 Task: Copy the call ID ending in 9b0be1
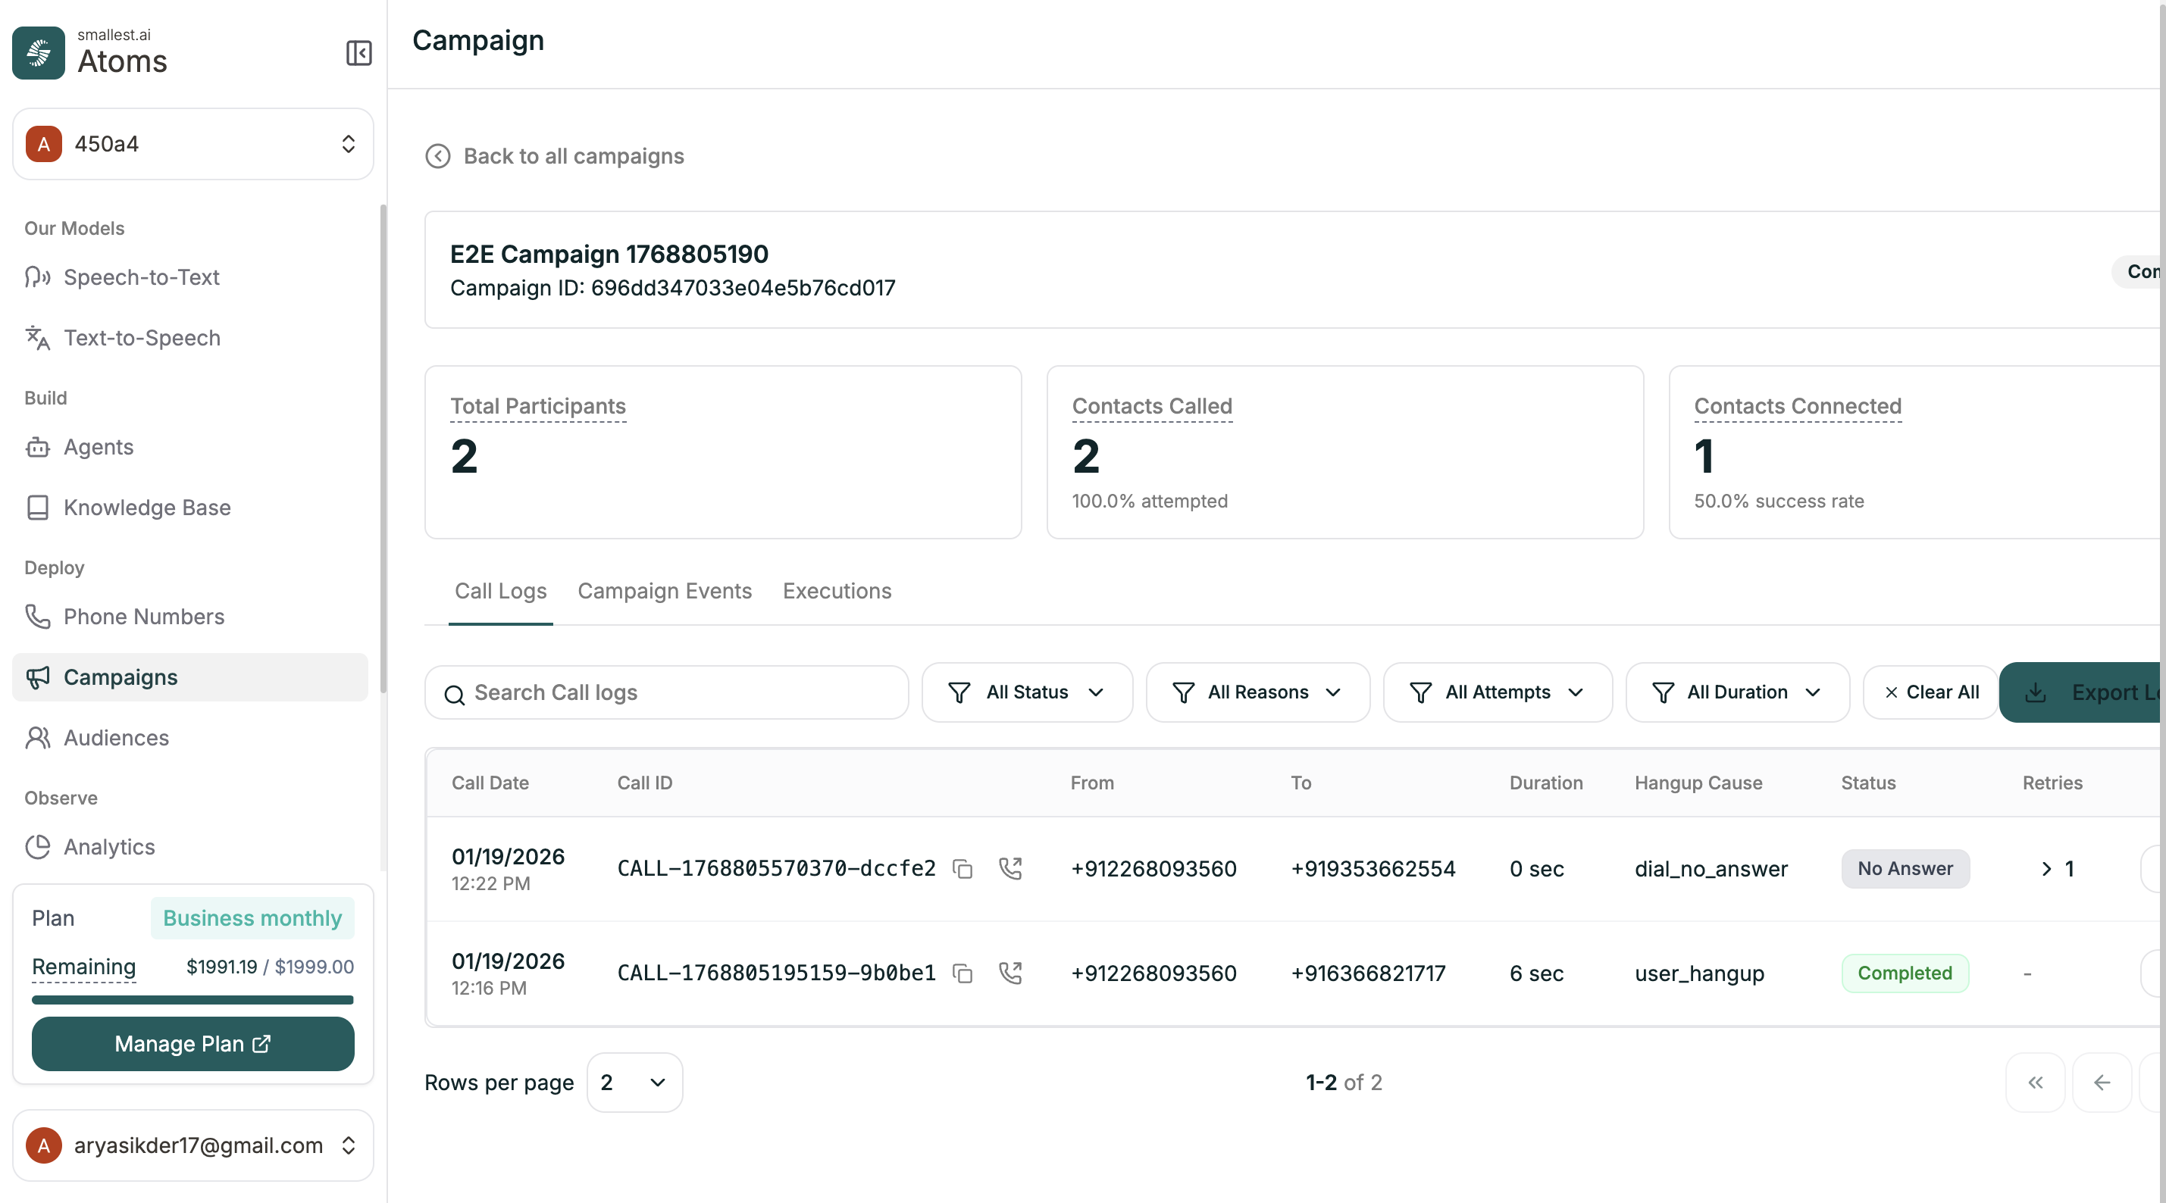(x=962, y=973)
